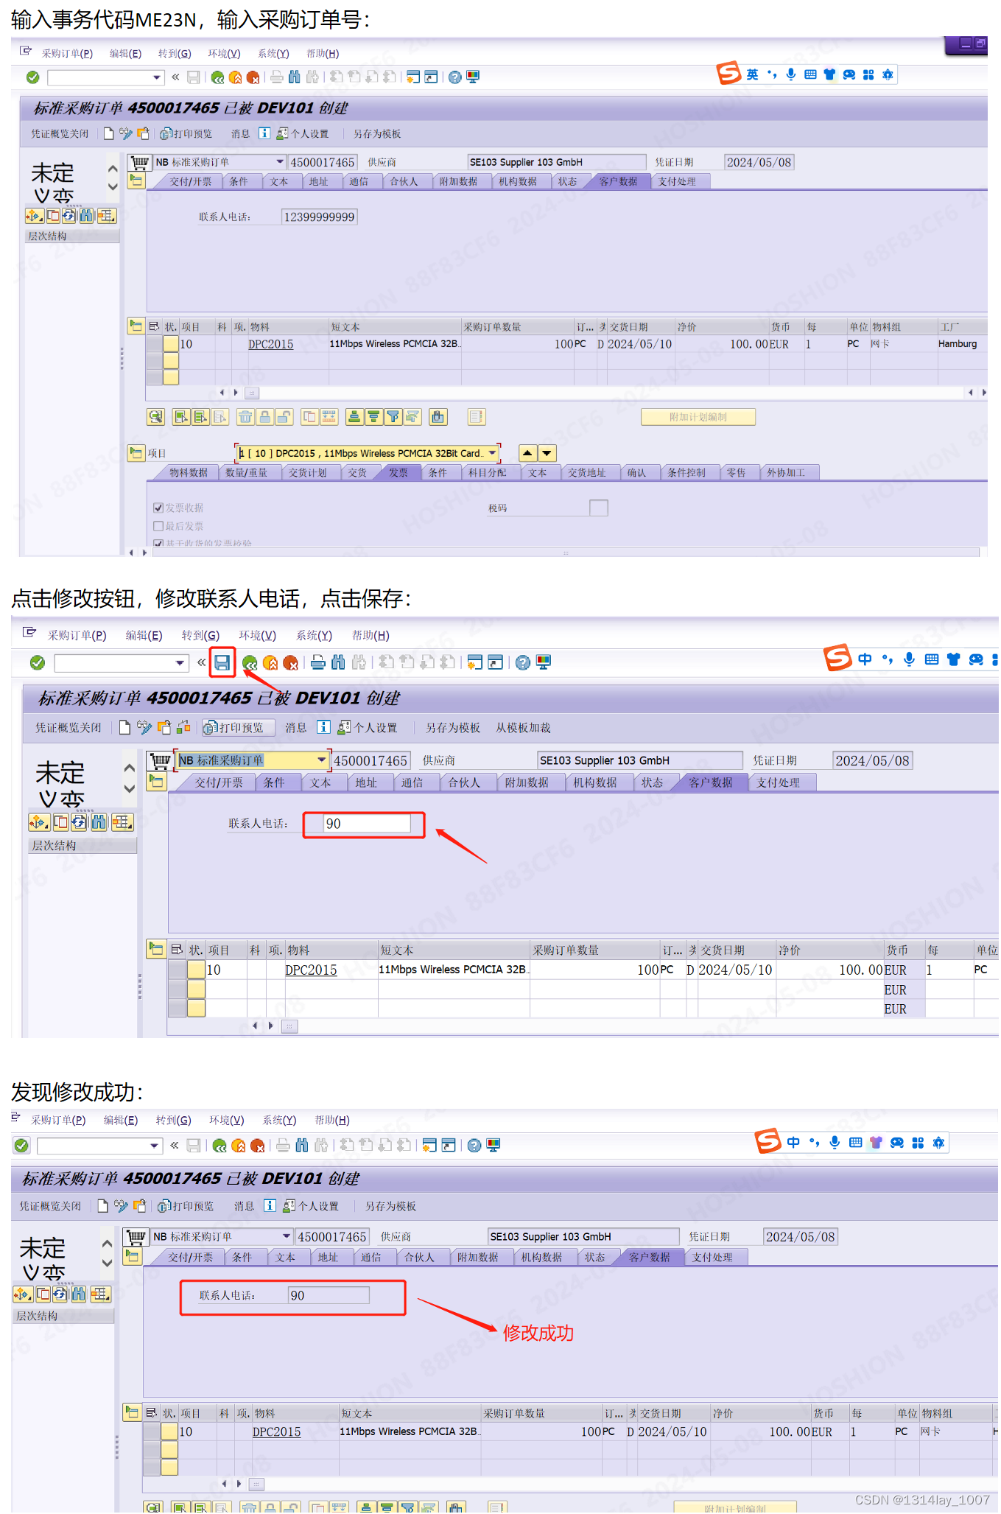Screen dimensions: 1001x1514
Task: Click the Sogou S logo in first screenshot
Action: pyautogui.click(x=728, y=73)
